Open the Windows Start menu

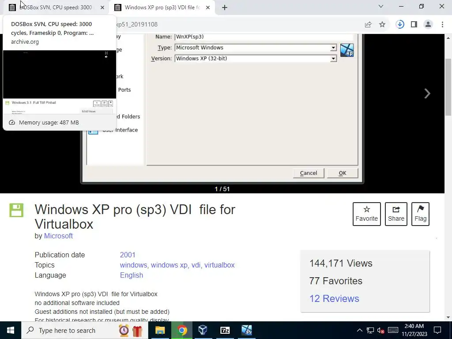(x=11, y=330)
